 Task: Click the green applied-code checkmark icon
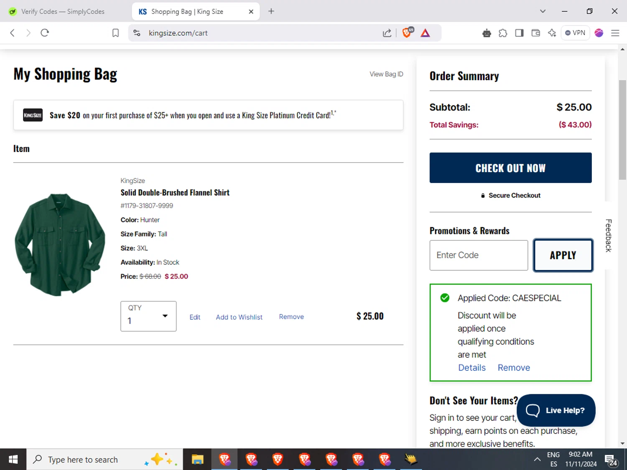[x=445, y=298]
